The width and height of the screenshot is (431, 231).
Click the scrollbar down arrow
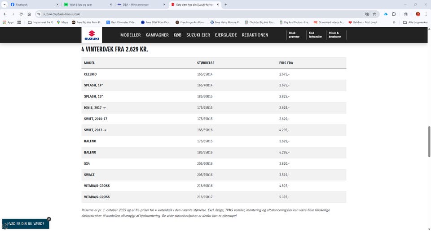(x=429, y=229)
